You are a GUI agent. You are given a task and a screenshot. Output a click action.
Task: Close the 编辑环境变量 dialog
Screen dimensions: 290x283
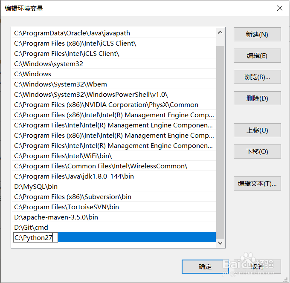point(279,8)
